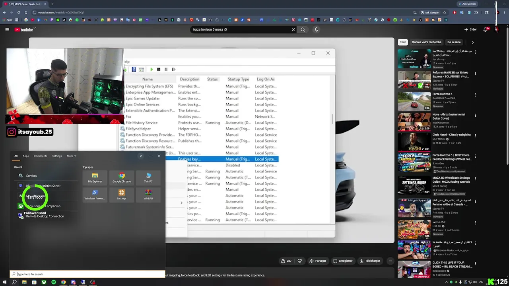Viewport: 509px width, 286px height.
Task: Open Nova - Ahrix guitar cover thumbnail
Action: 414,122
